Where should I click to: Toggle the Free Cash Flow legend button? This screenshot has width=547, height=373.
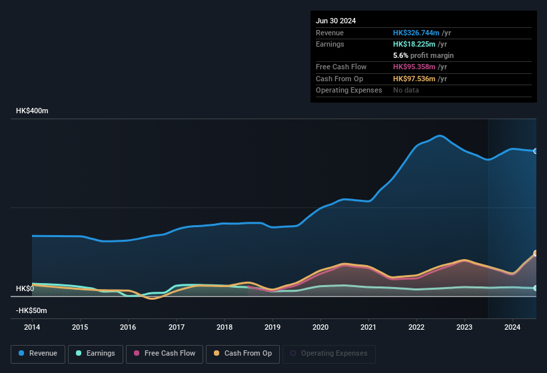pos(165,354)
